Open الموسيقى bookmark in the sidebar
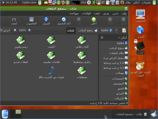158x119 pixels. 113,83
